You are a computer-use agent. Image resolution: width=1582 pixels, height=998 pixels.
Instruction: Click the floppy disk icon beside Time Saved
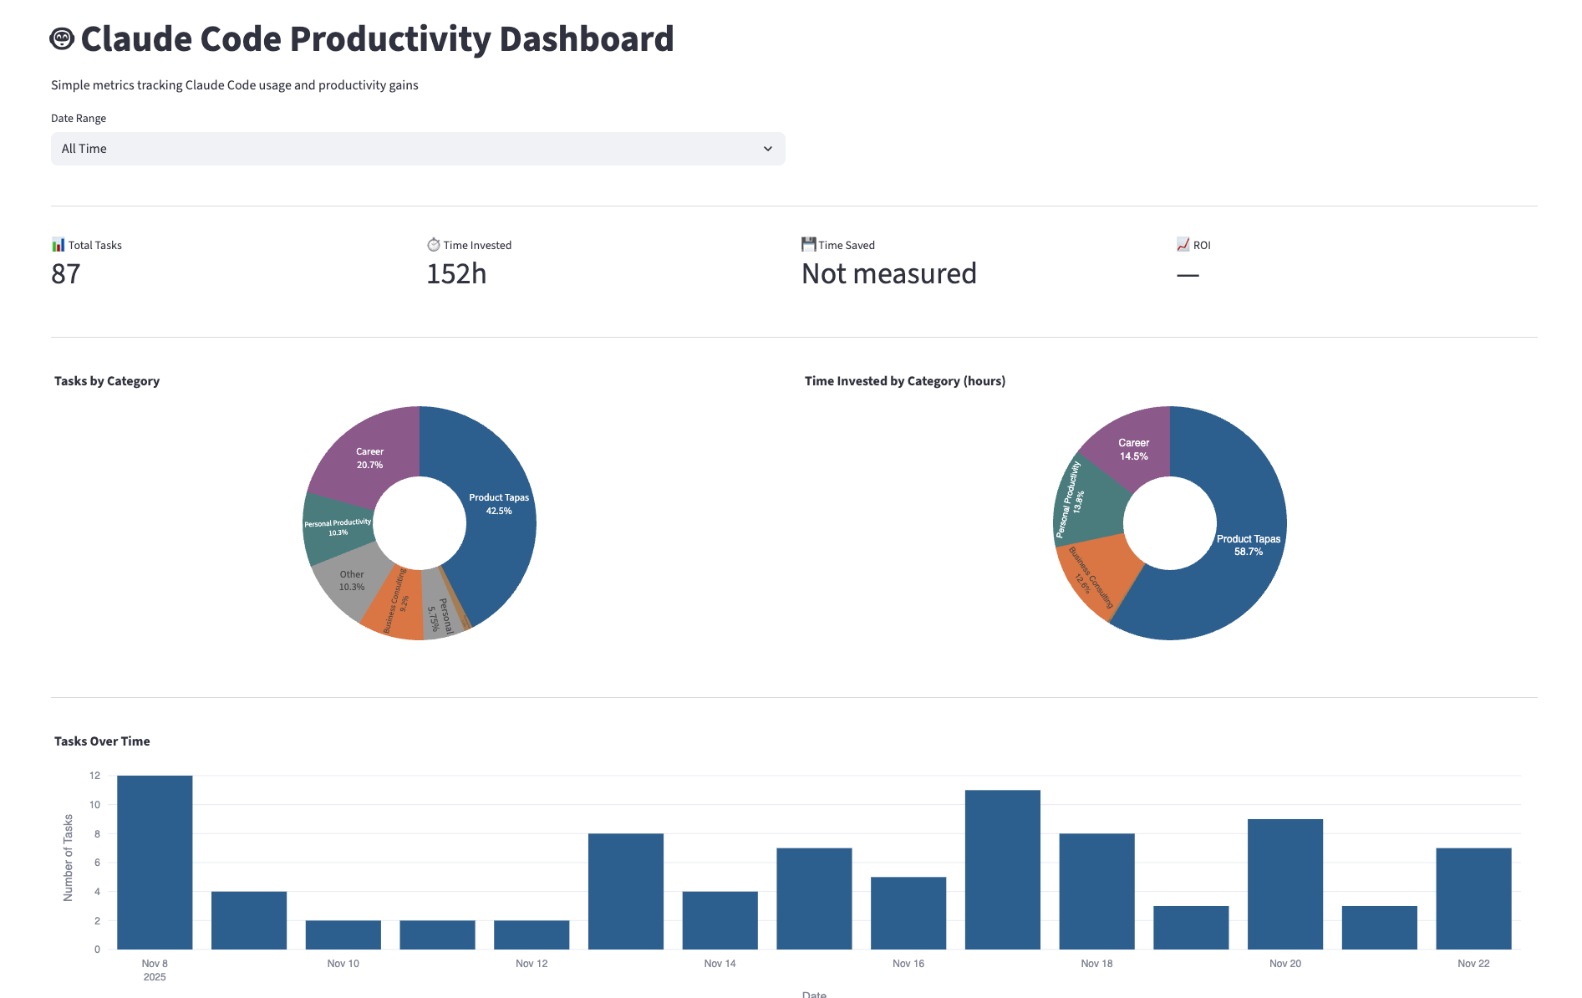pos(808,245)
